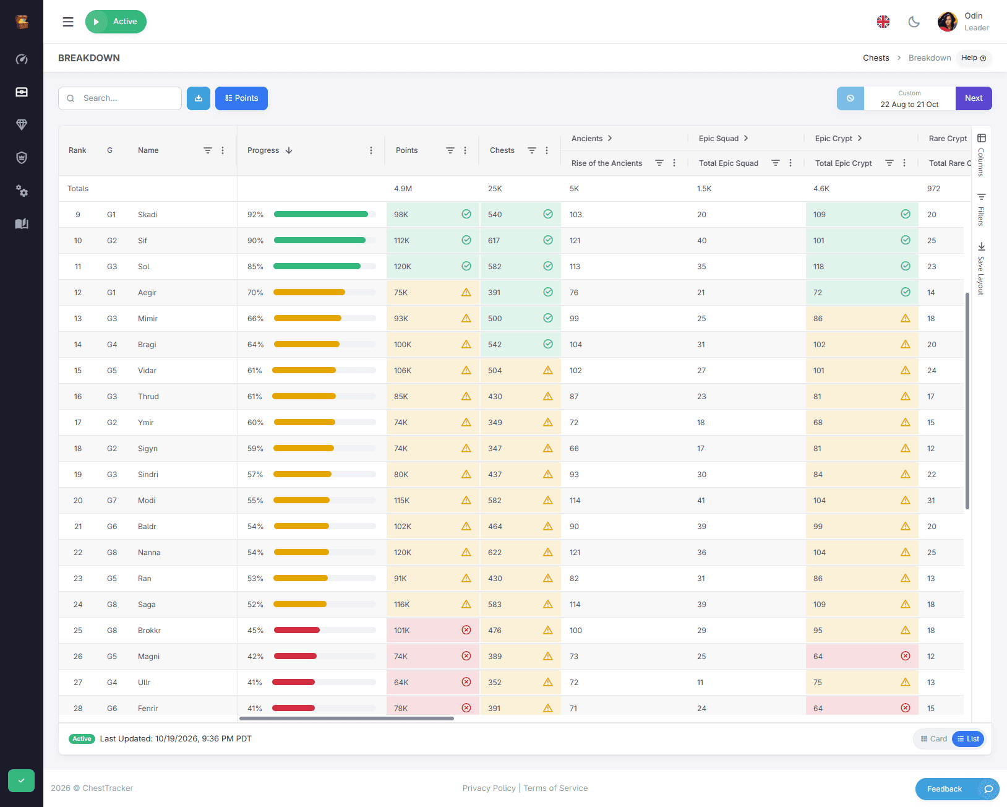This screenshot has width=1007, height=807.
Task: Open the dashboard gauge sidebar icon
Action: coord(22,59)
